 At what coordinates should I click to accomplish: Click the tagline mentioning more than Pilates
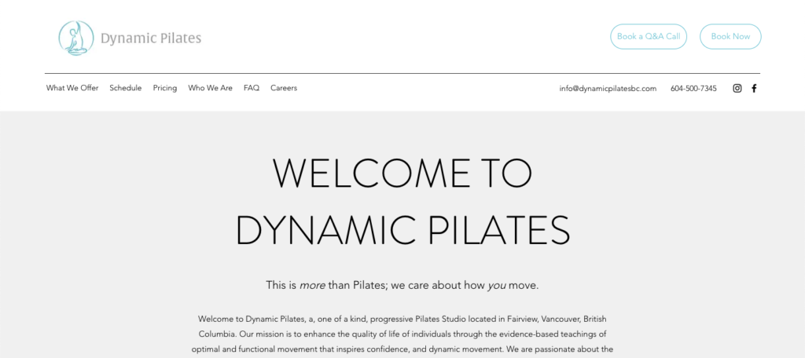pyautogui.click(x=402, y=285)
